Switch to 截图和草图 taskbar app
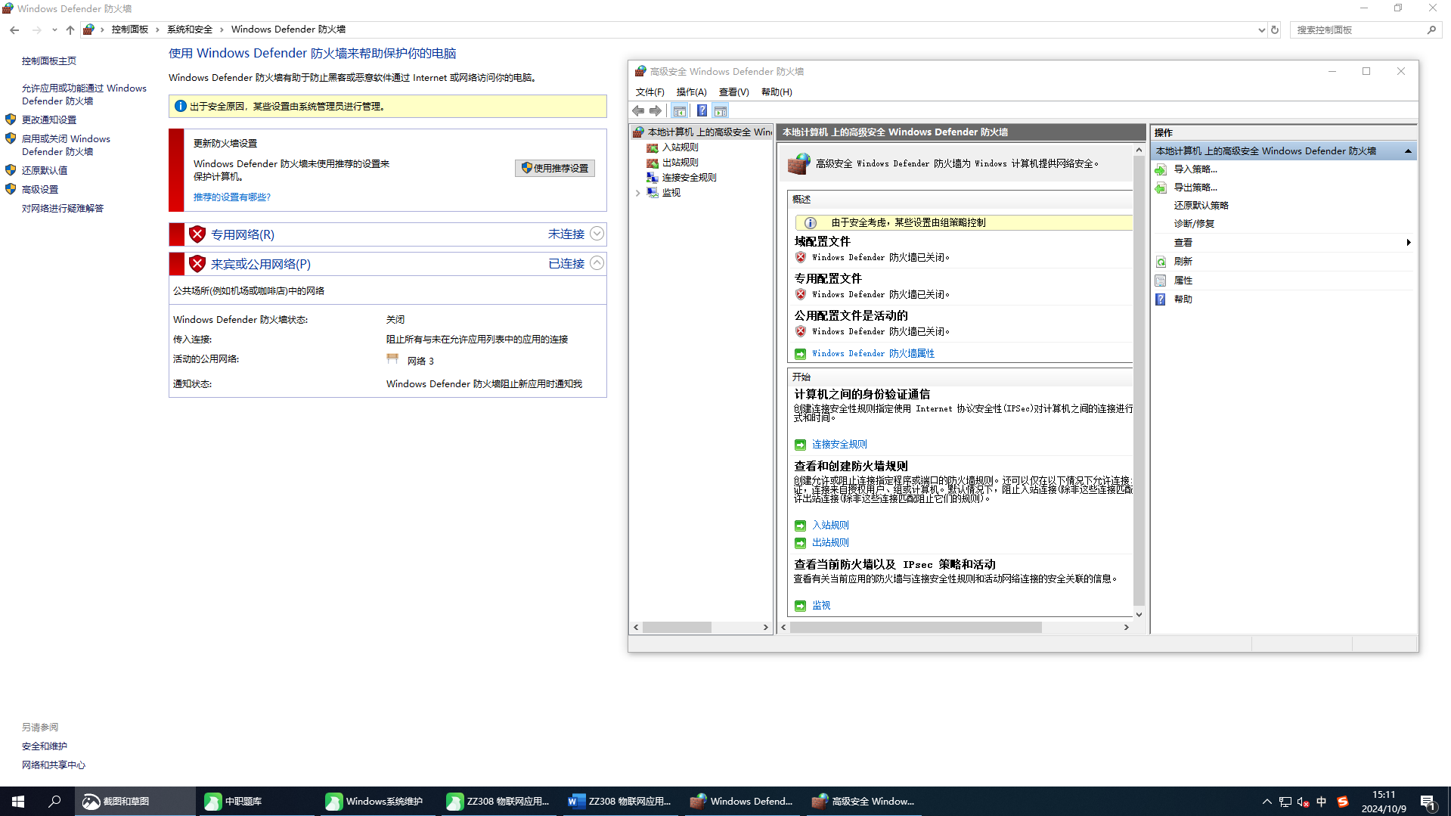The image size is (1451, 816). tap(135, 802)
